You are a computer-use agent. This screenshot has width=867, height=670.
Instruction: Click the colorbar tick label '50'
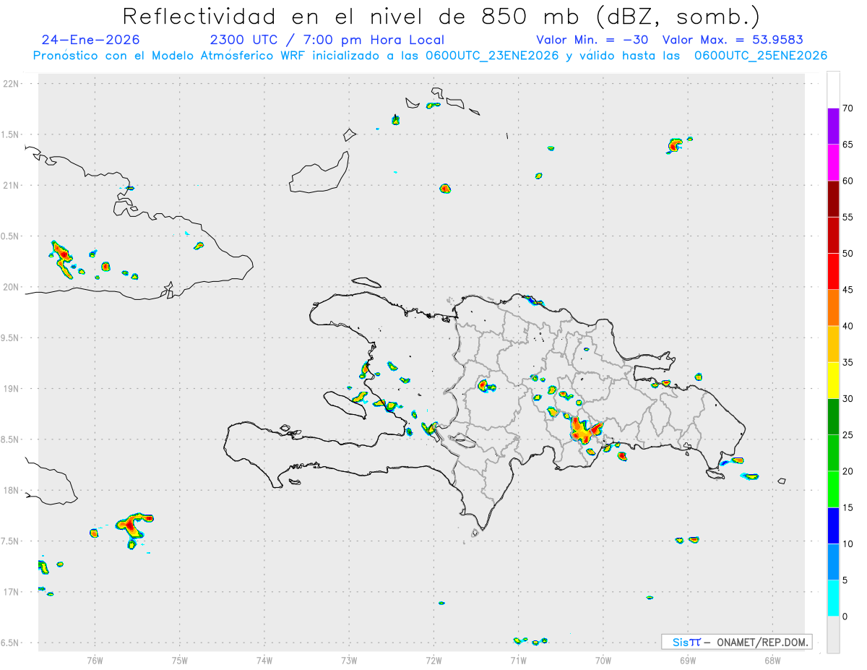coord(847,254)
